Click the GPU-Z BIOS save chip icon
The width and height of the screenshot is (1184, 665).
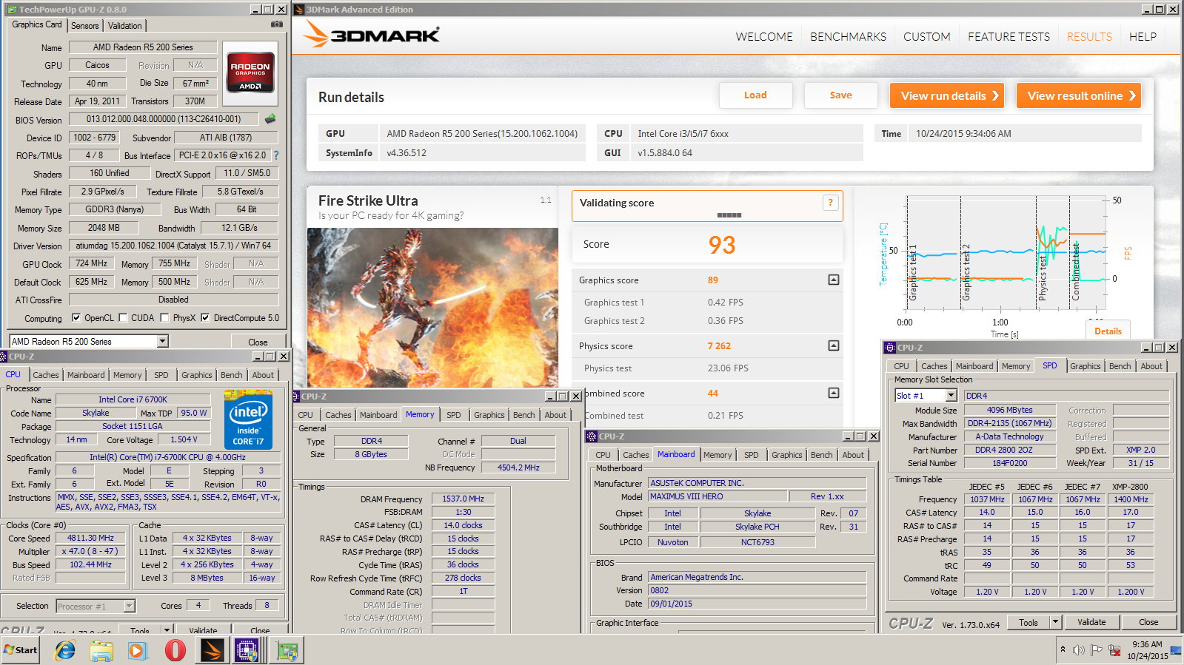pyautogui.click(x=270, y=118)
